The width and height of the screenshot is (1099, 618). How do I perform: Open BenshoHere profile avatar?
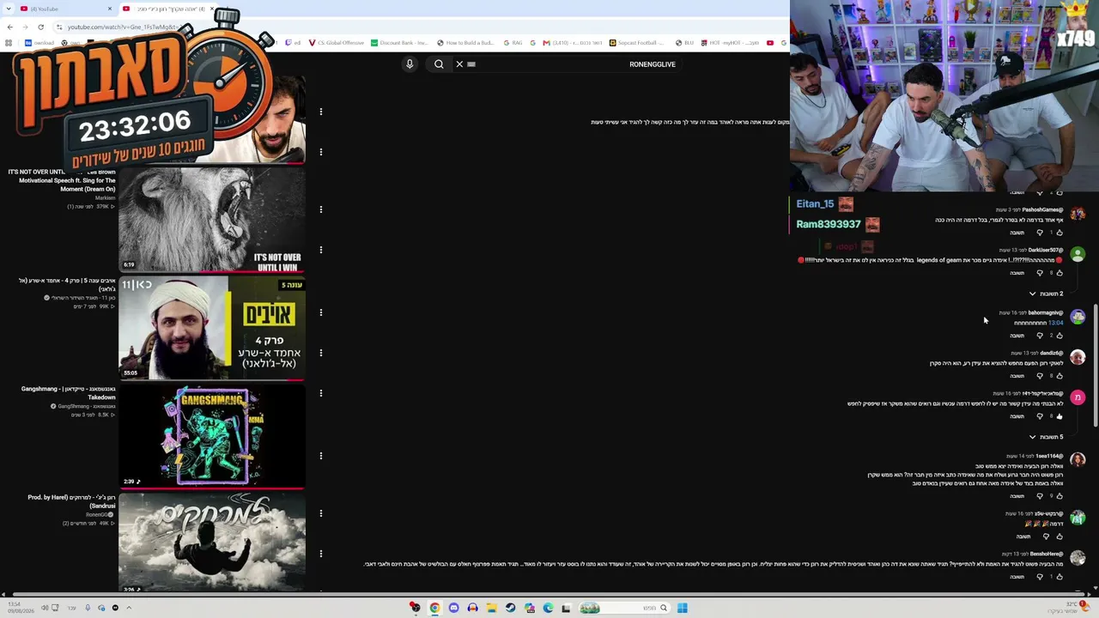coord(1078,558)
